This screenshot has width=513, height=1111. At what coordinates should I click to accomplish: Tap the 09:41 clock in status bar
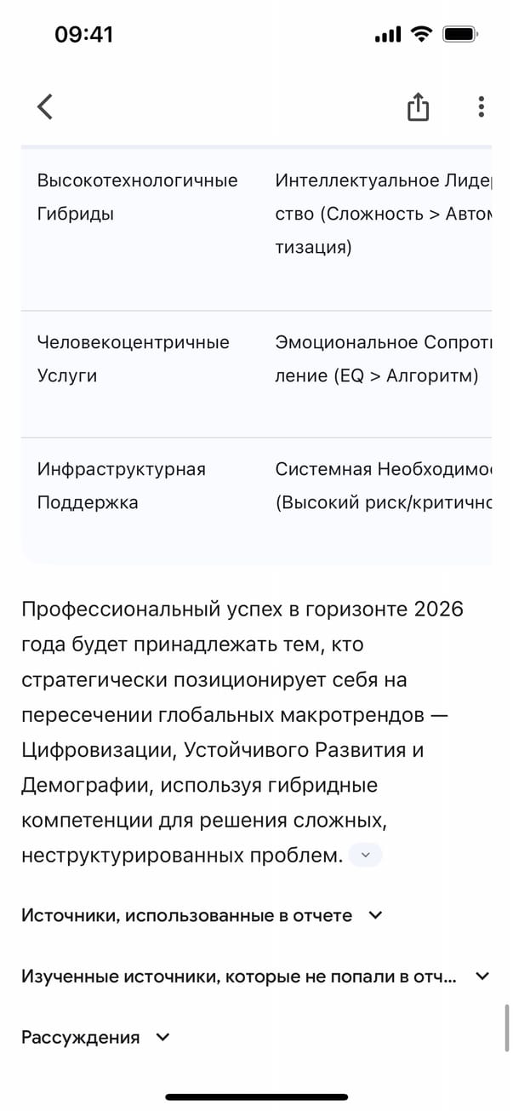(x=83, y=34)
